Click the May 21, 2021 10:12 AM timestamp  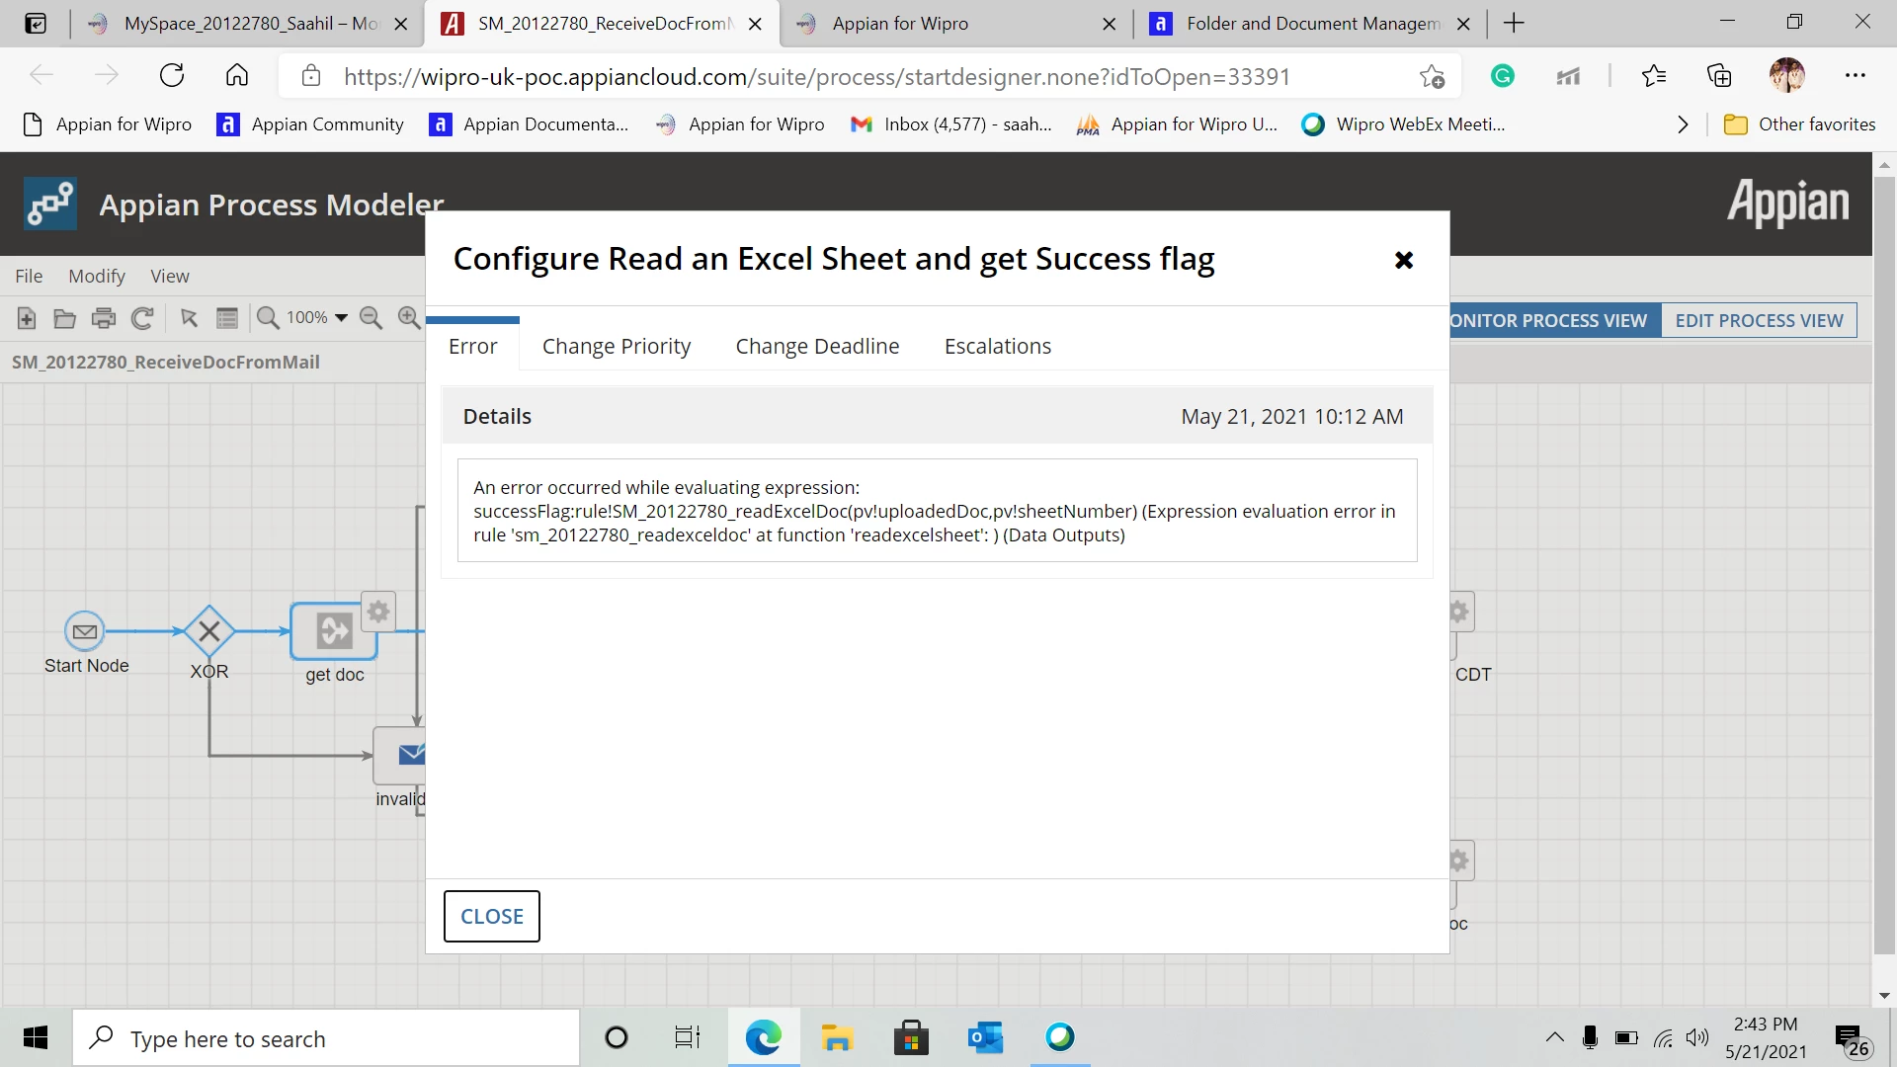(1292, 417)
